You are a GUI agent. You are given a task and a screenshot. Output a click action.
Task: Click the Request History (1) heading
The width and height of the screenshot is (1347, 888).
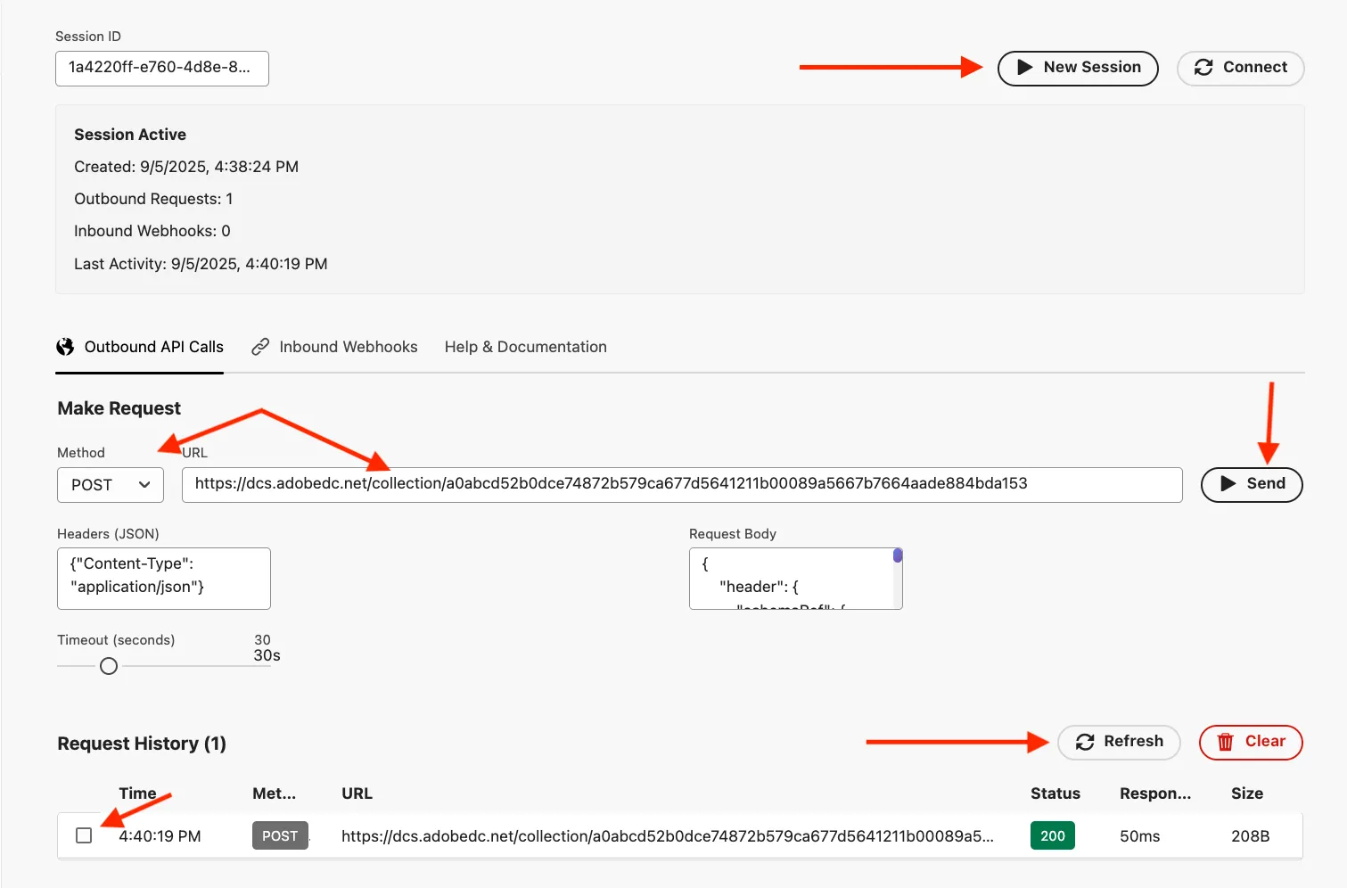click(x=142, y=744)
